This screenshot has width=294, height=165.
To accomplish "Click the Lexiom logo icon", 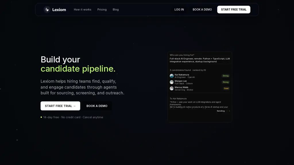I will coord(47,9).
